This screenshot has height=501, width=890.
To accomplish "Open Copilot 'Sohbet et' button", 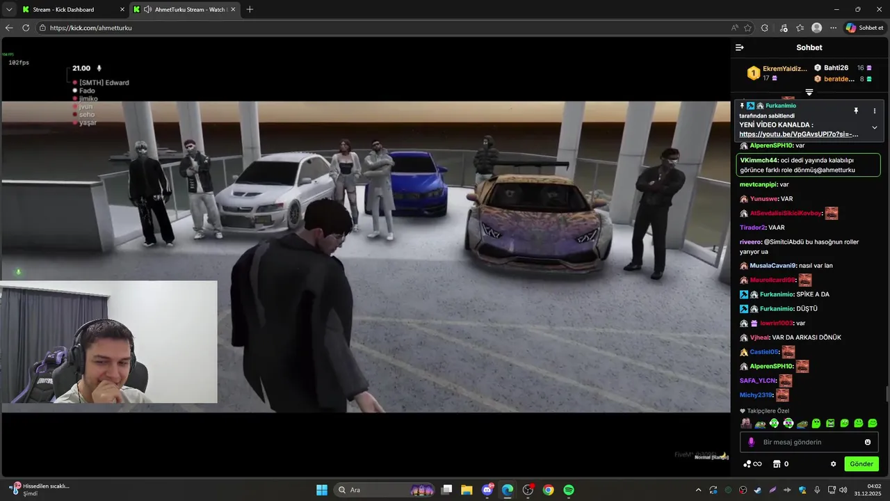I will pyautogui.click(x=865, y=28).
